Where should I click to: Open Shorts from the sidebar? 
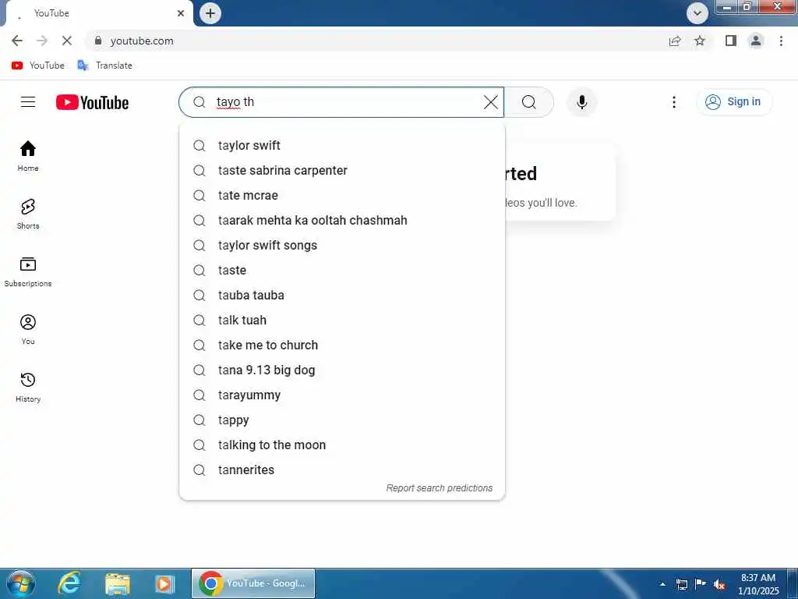[28, 214]
